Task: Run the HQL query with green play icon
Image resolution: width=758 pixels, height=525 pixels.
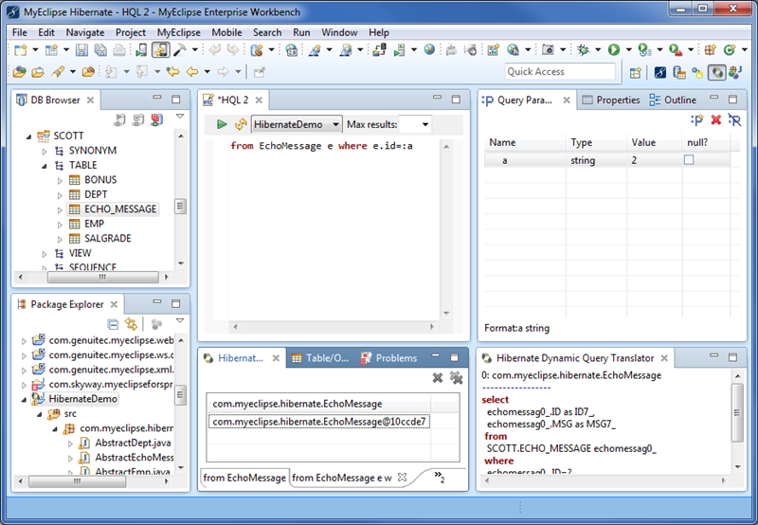Action: coord(222,124)
